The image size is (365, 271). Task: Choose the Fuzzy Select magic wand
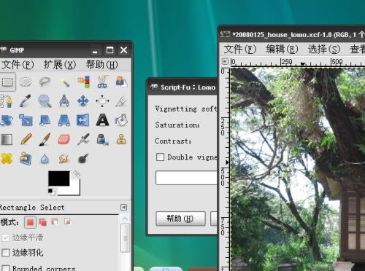(x=64, y=82)
